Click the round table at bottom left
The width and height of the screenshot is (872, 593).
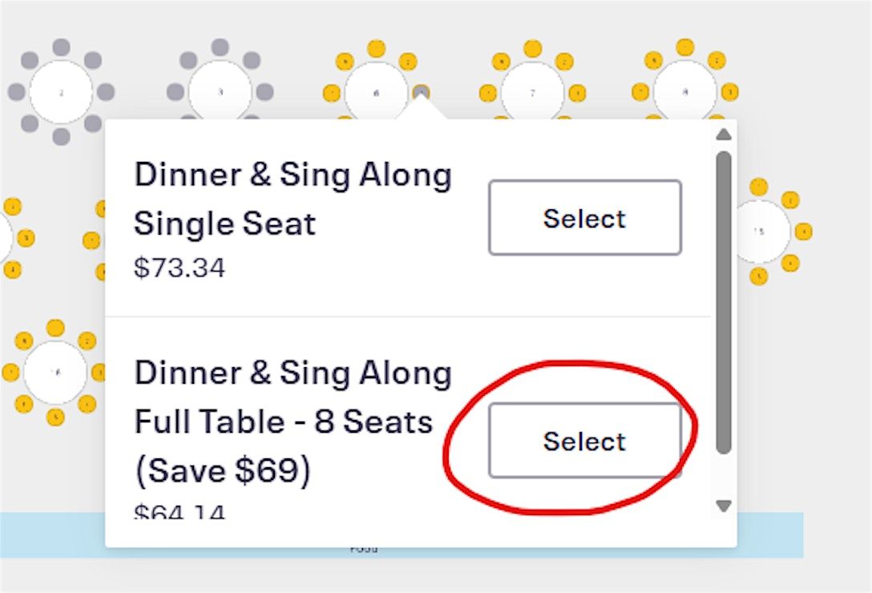55,372
